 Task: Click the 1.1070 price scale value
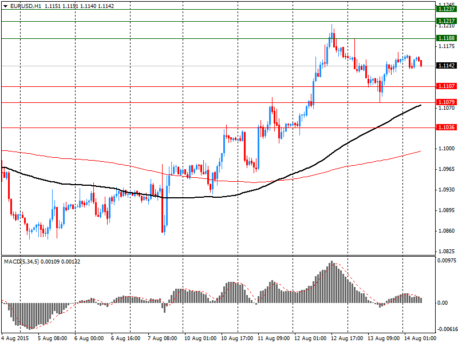[x=447, y=108]
